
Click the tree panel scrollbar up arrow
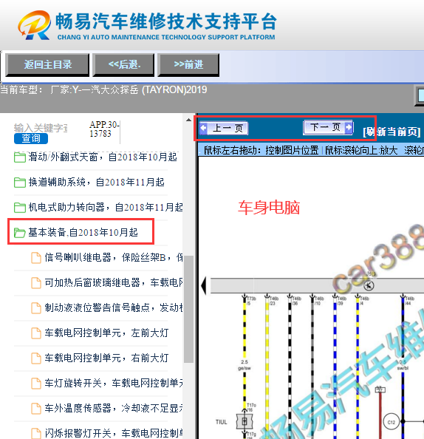click(188, 120)
